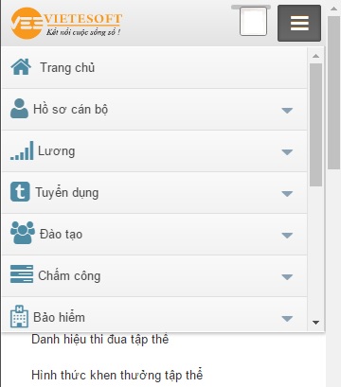Click the 't' icon for Tuyển dụng

20,191
